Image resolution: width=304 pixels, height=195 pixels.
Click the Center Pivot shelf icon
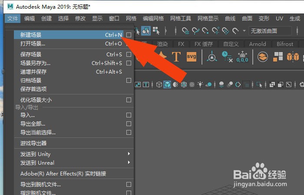pos(212,56)
